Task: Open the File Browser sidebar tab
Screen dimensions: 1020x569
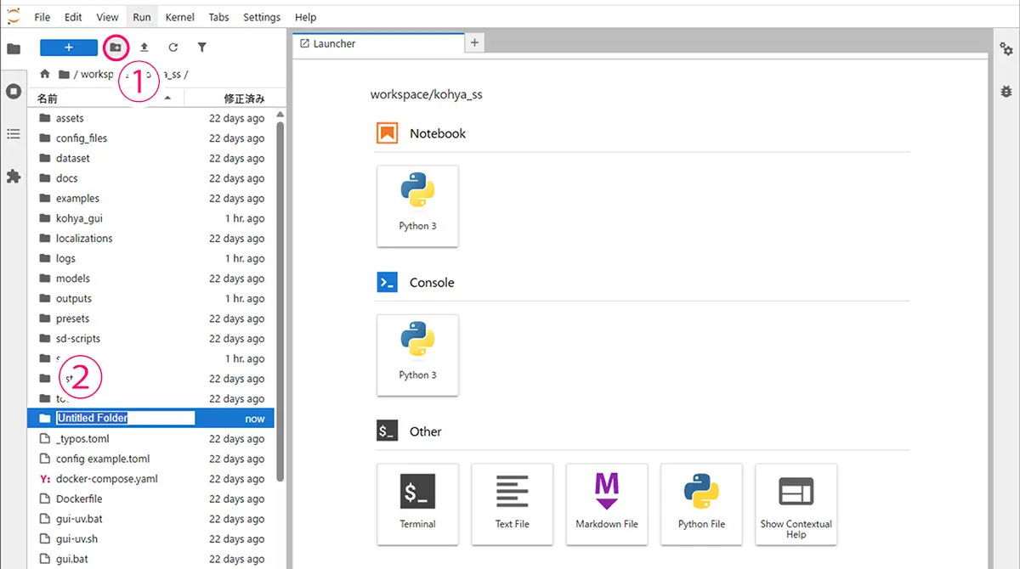Action: click(x=14, y=48)
